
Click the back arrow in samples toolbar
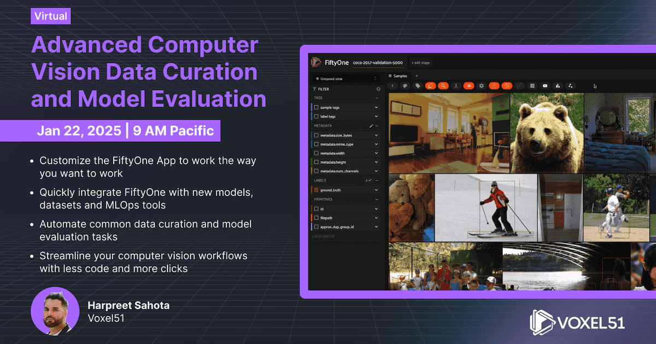tap(393, 86)
